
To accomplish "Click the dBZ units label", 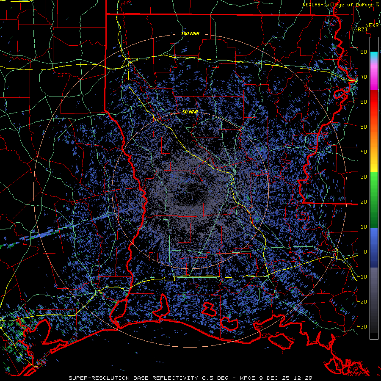I will click(360, 29).
